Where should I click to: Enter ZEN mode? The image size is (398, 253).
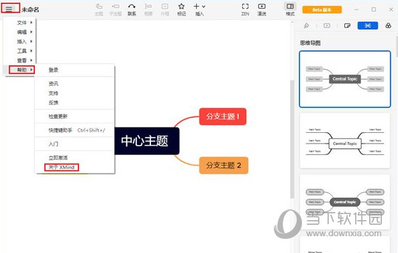click(x=245, y=9)
